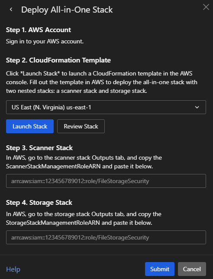Select the Step 2. CloudFormation Template heading
This screenshot has height=279, width=213.
58,60
